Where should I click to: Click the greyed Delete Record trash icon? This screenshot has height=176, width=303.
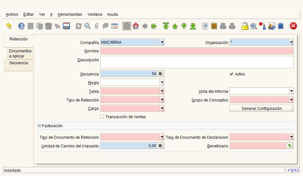(48, 26)
